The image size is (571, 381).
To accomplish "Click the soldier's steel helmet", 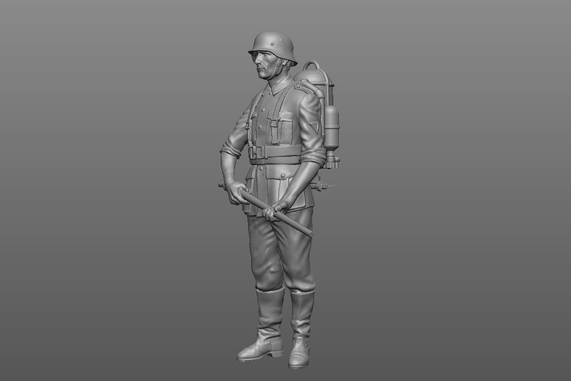I will (x=272, y=44).
